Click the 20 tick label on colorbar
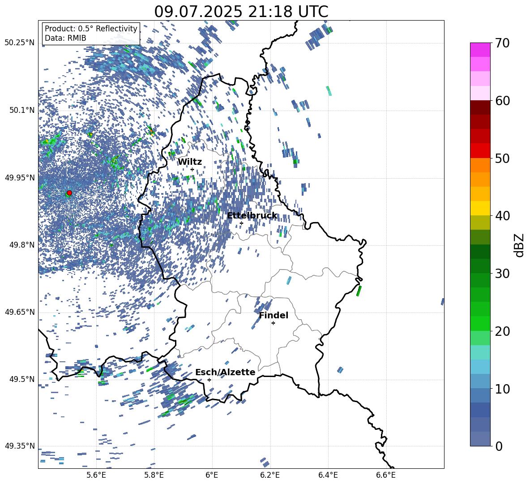Image resolution: width=530 pixels, height=484 pixels. point(503,331)
